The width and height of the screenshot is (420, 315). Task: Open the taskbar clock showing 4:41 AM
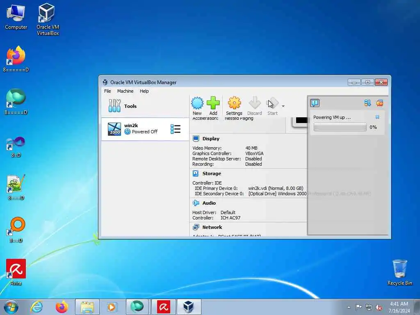tap(399, 307)
